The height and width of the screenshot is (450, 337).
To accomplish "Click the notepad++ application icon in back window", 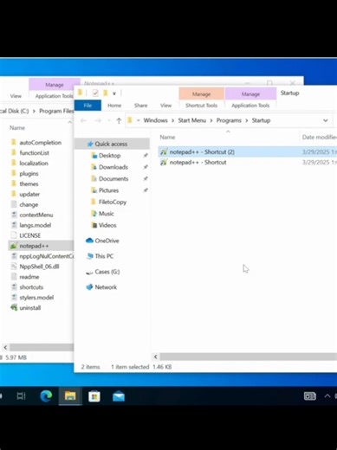I will pyautogui.click(x=14, y=246).
